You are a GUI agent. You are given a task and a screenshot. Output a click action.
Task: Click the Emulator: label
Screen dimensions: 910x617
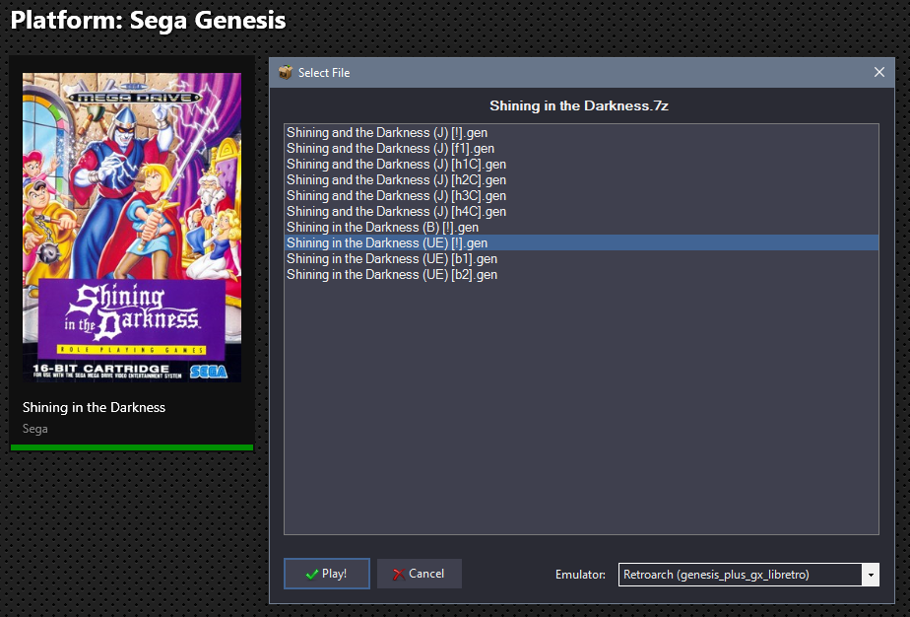tap(580, 575)
